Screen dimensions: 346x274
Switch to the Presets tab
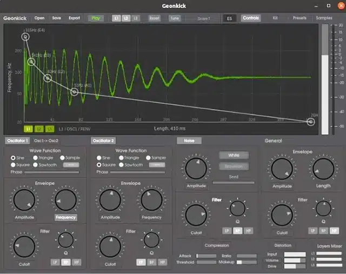(x=300, y=18)
